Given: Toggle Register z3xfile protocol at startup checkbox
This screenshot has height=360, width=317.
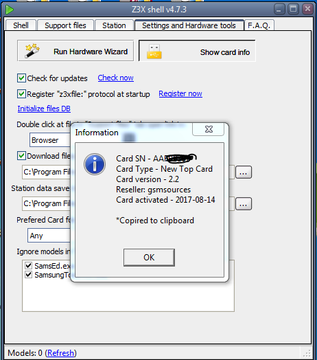Looking at the screenshot, I should point(21,94).
